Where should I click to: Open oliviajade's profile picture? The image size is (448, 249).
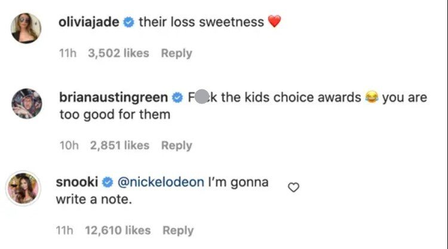(x=26, y=28)
